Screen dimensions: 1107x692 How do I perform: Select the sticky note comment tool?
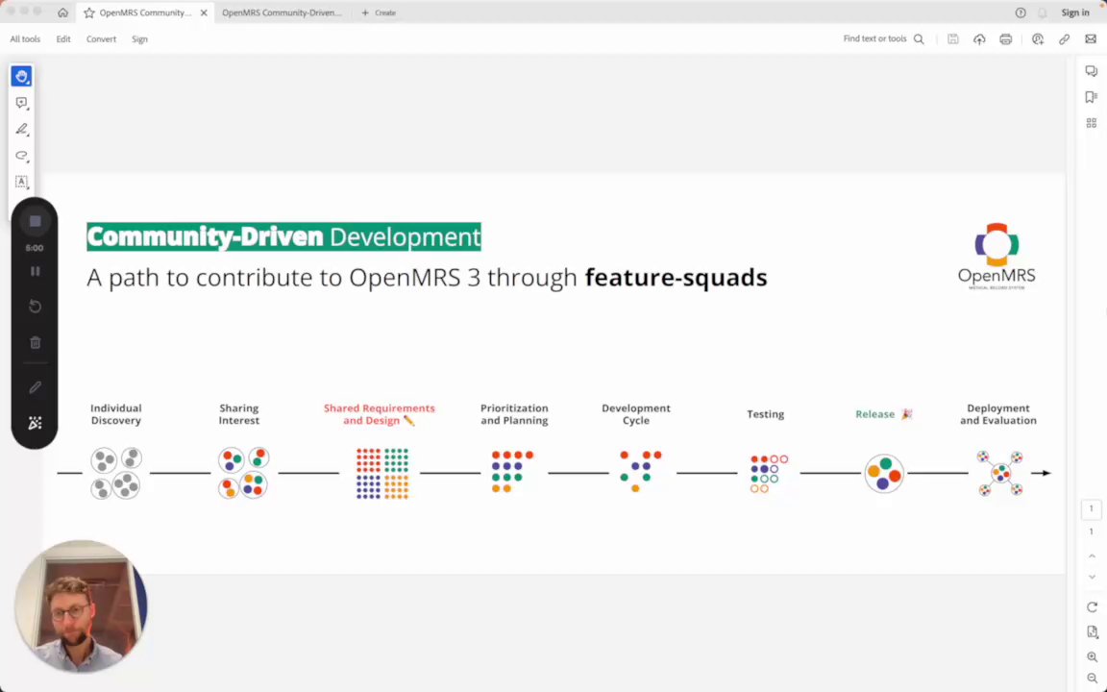tap(21, 103)
